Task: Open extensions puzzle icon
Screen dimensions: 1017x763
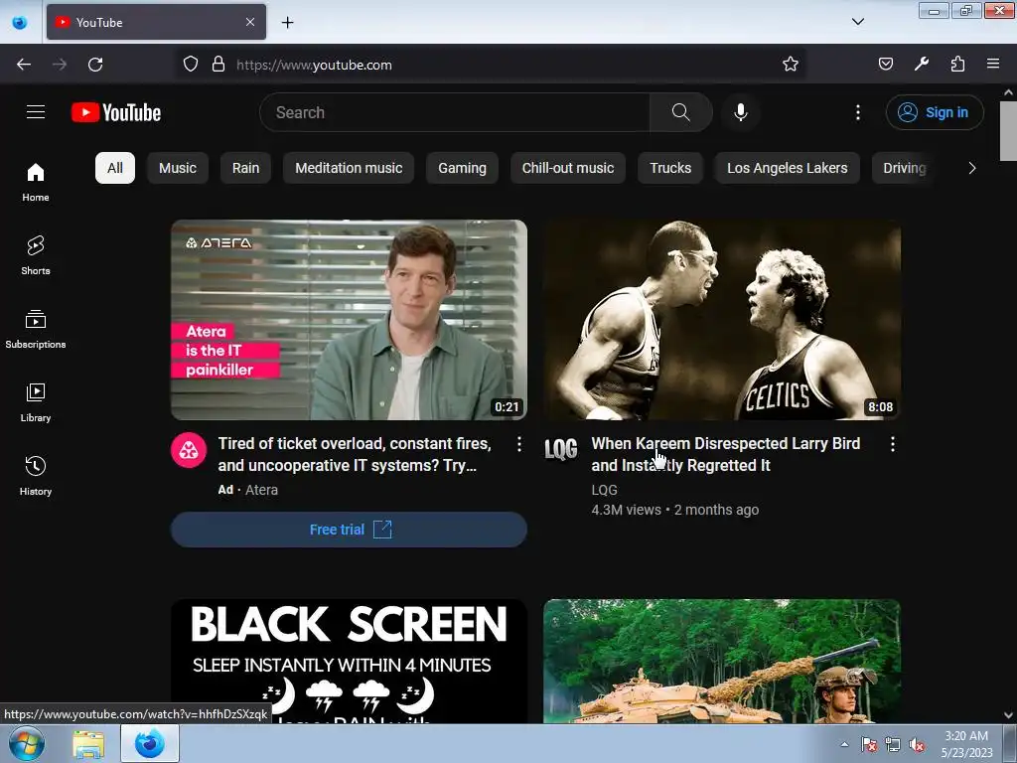Action: click(x=957, y=64)
